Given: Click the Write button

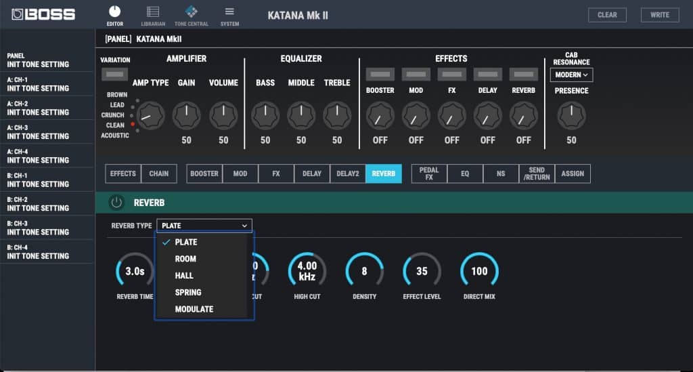Looking at the screenshot, I should click(x=660, y=15).
